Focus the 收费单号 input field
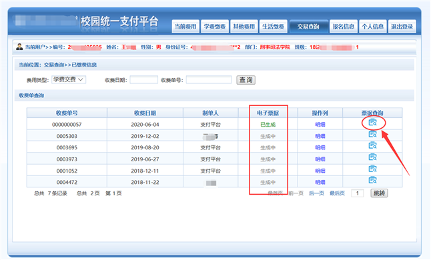The height and width of the screenshot is (260, 431). 209,80
